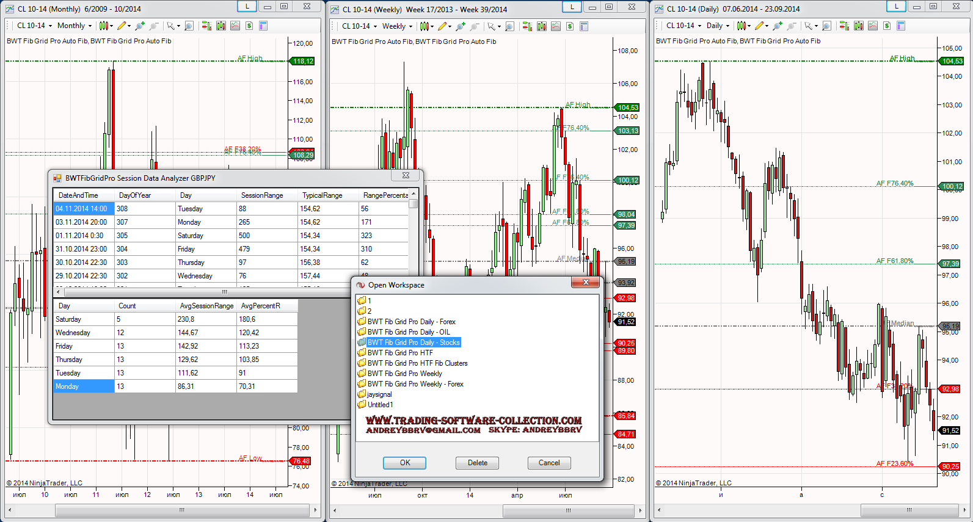Click the Daily chart horizontal scrollbar thumb
973x522 pixels.
909,510
